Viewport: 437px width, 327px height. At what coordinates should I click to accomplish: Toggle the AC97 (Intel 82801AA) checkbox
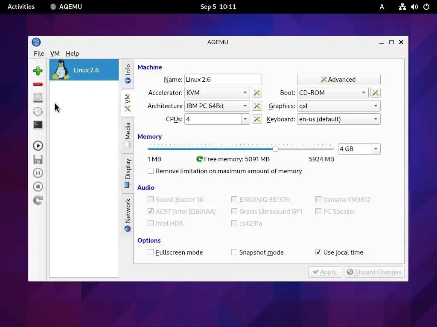(x=151, y=211)
